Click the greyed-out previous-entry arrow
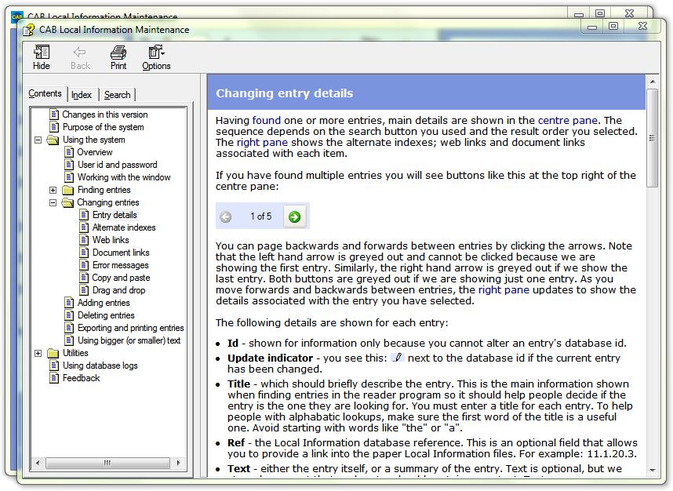 tap(226, 216)
